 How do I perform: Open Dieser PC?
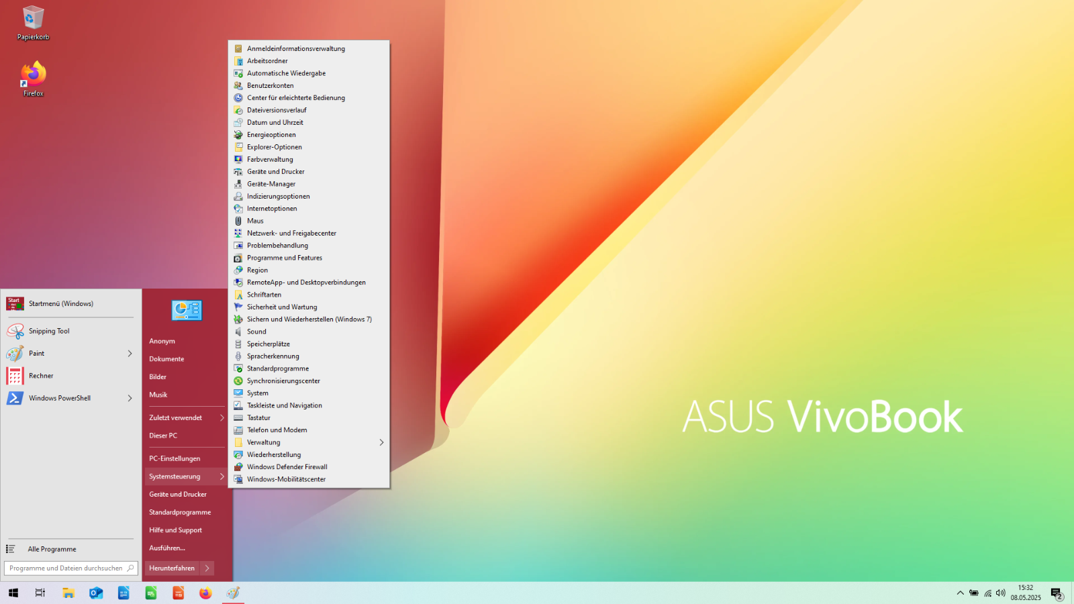point(186,436)
